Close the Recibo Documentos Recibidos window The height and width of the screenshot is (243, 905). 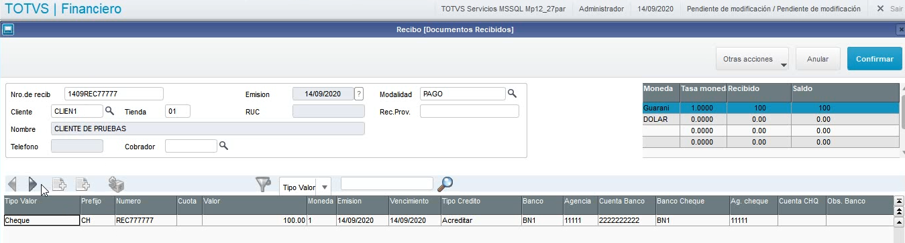[900, 29]
